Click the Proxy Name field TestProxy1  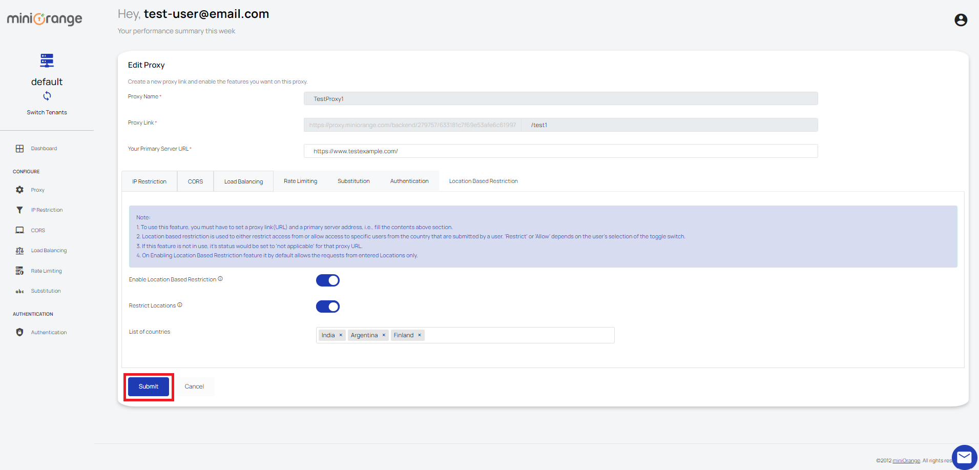coord(560,98)
